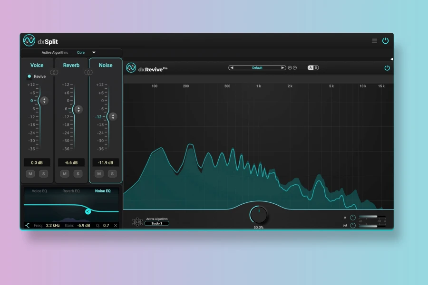Click the Noise fader handle at -12
The width and height of the screenshot is (428, 285).
(x=113, y=116)
